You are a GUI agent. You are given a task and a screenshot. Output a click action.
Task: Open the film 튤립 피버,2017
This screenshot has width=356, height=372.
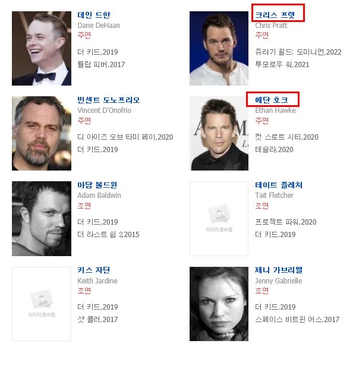[x=101, y=64]
